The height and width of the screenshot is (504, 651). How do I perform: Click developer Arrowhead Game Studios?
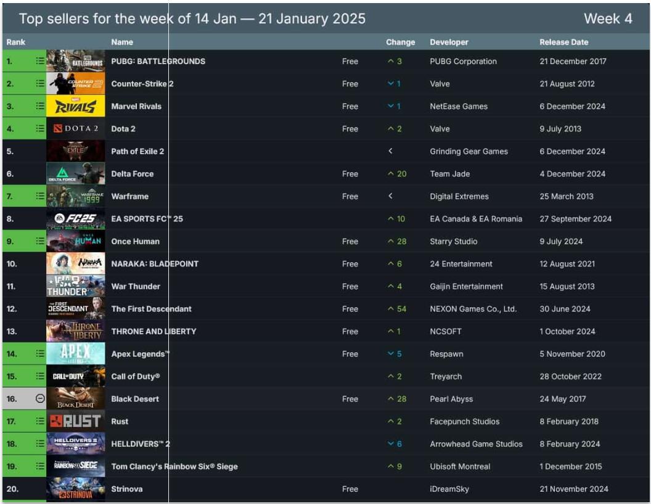tap(476, 444)
